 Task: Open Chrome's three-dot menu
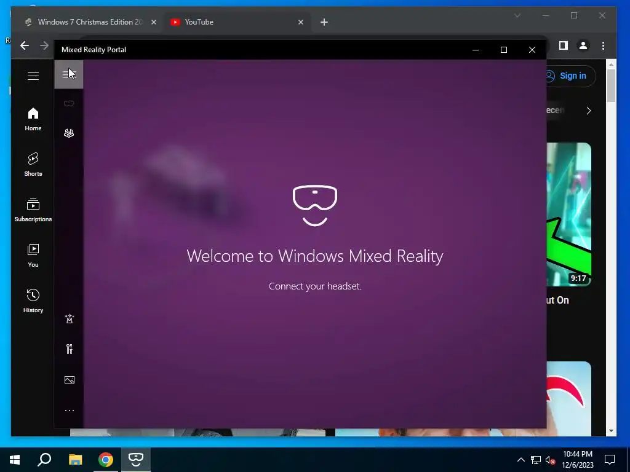point(603,45)
